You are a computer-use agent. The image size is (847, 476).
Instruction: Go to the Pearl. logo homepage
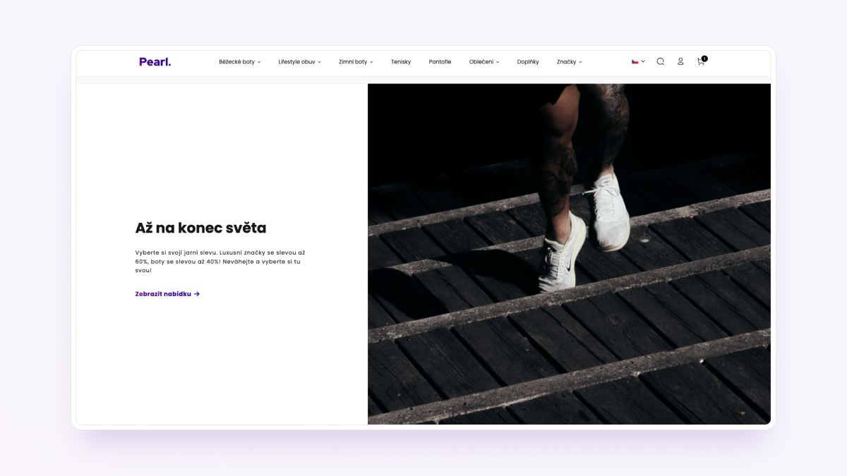pos(155,61)
